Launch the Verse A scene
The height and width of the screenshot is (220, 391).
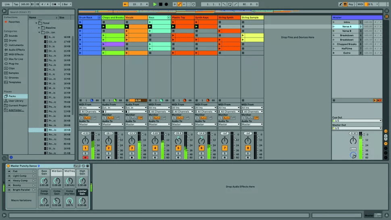pyautogui.click(x=334, y=27)
